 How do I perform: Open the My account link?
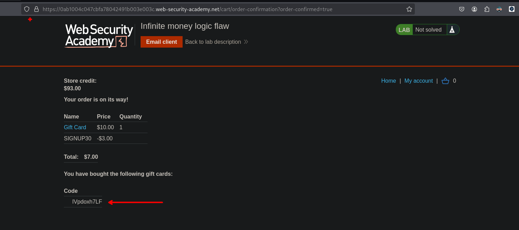(418, 81)
